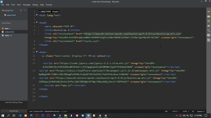The height and width of the screenshot is (118, 211).
Task: Click the green extension icon in right toolbar
Action: [x=209, y=21]
